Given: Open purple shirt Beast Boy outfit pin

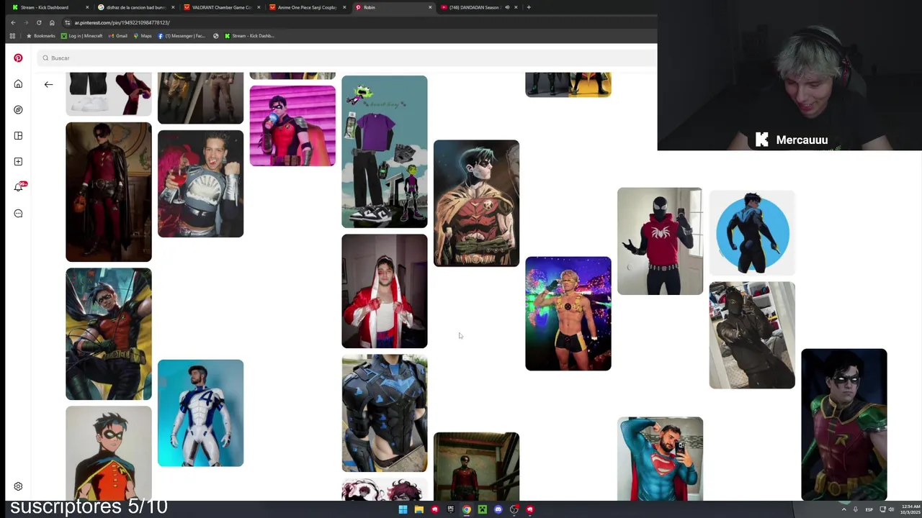Looking at the screenshot, I should coord(384,152).
